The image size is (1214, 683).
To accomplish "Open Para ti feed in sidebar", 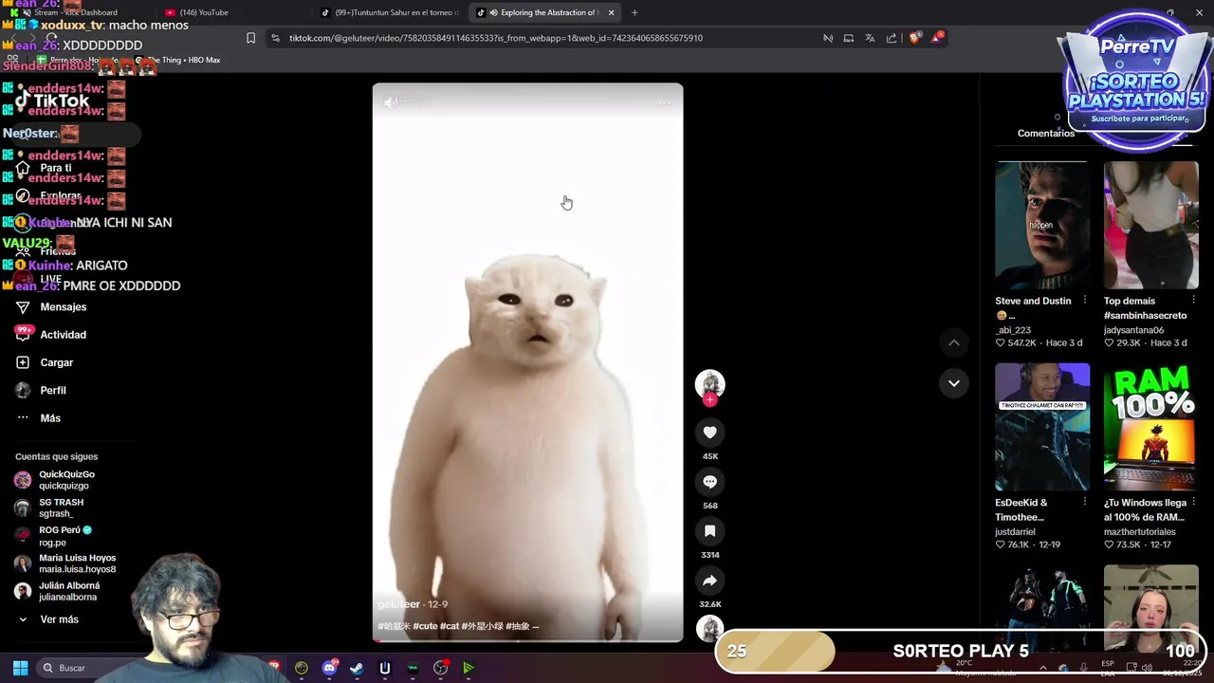I will [x=56, y=168].
